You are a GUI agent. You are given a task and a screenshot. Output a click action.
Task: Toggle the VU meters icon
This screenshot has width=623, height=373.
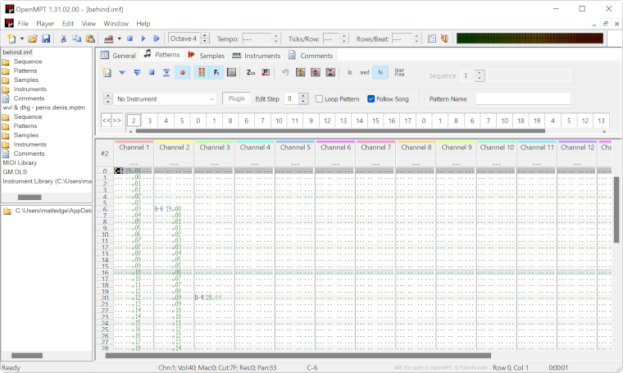(202, 72)
